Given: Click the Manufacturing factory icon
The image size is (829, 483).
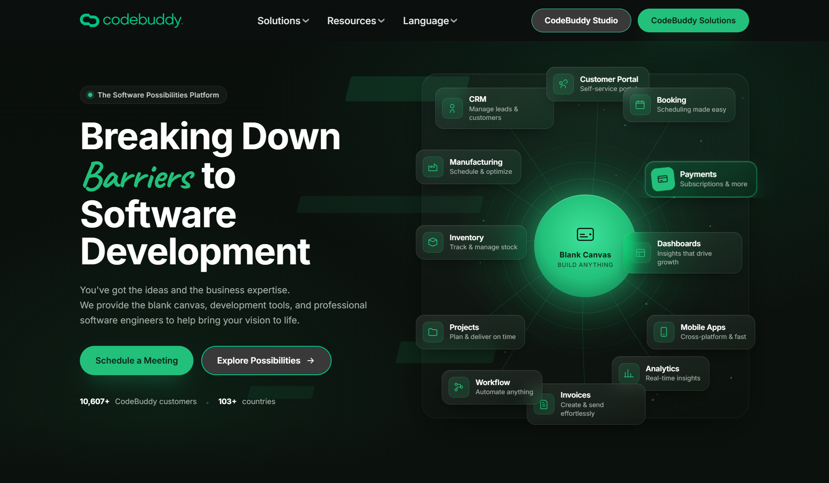Looking at the screenshot, I should [x=433, y=167].
